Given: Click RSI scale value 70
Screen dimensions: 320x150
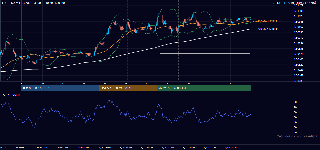Looking at the screenshot, I should (x=295, y=107).
